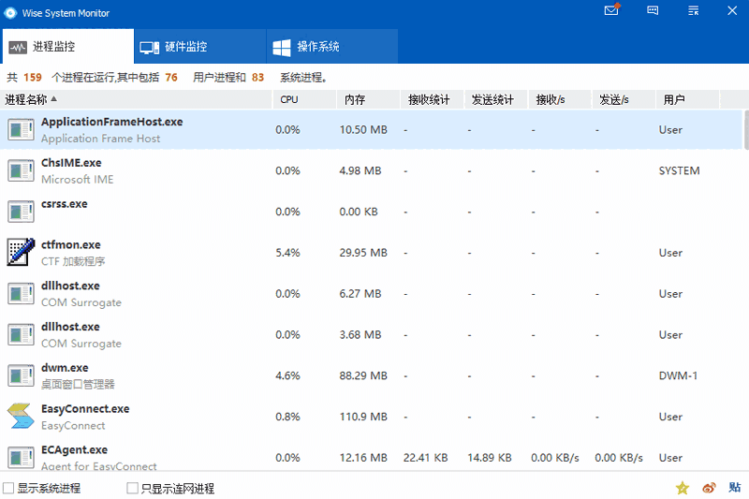Sort by 接收统计 column header
The height and width of the screenshot is (499, 749).
[x=429, y=99]
